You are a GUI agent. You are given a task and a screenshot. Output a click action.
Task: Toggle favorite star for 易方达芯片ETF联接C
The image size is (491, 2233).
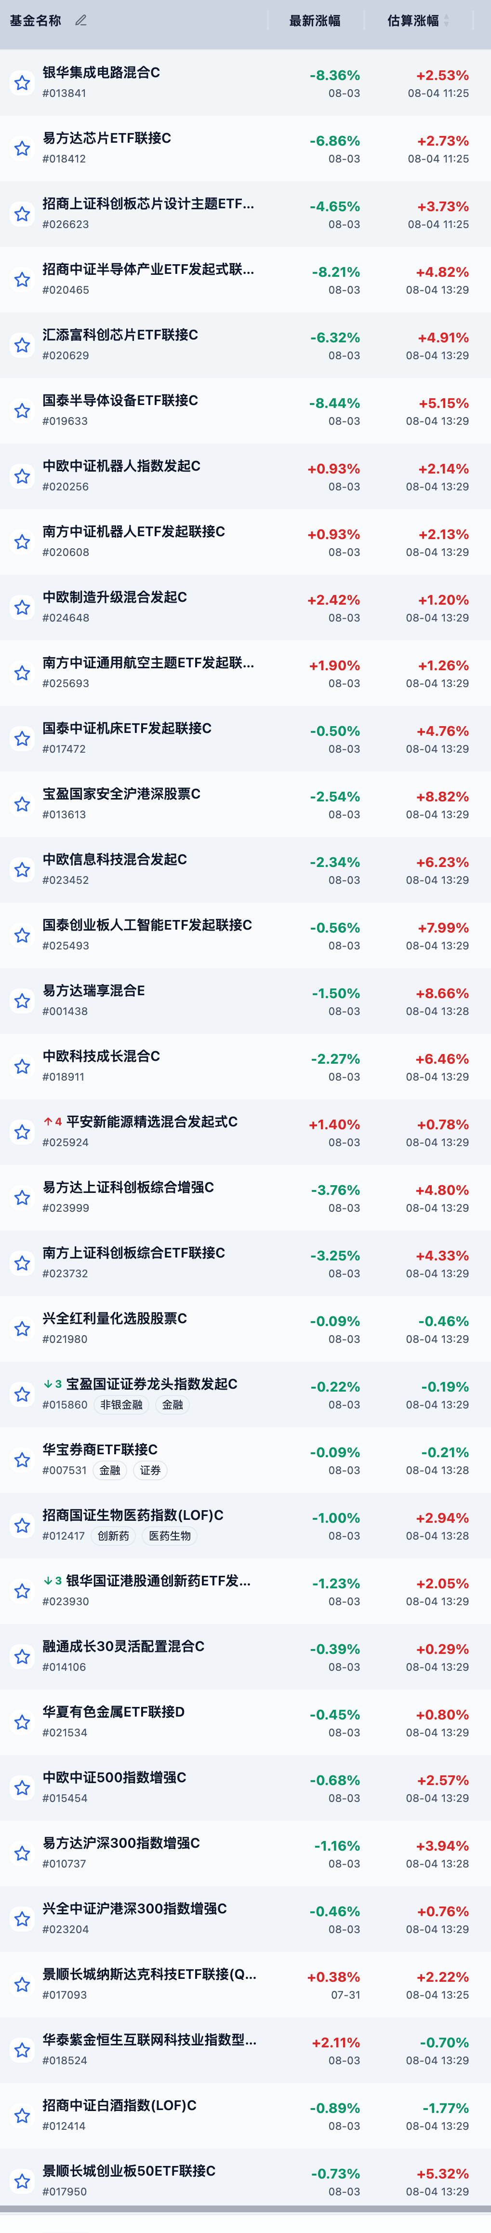(x=23, y=148)
